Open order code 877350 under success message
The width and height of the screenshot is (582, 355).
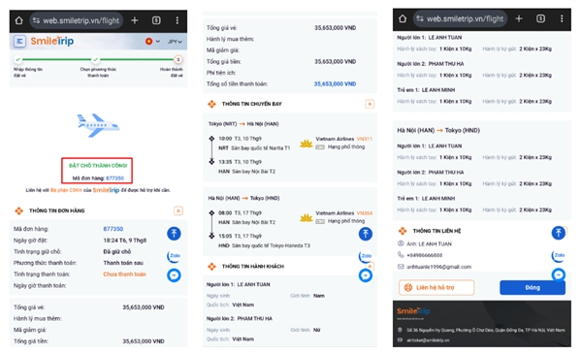point(114,178)
